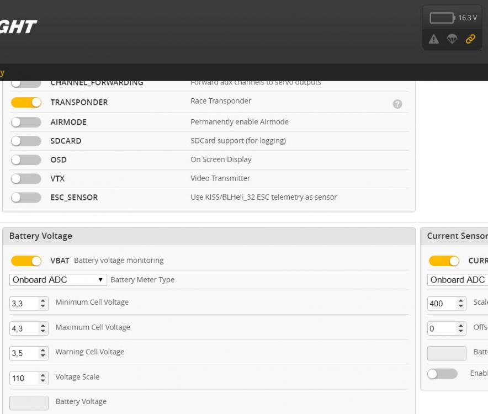Turn off VBAT battery voltage monitoring

[26, 261]
